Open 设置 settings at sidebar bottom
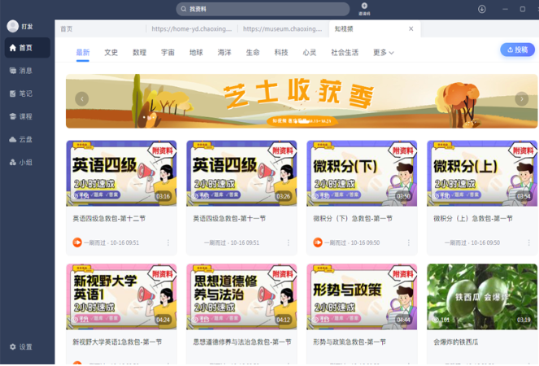 coord(21,346)
